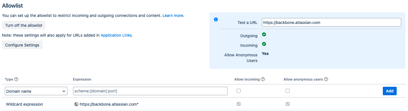Click the Incoming label in the test panel

coord(249,45)
